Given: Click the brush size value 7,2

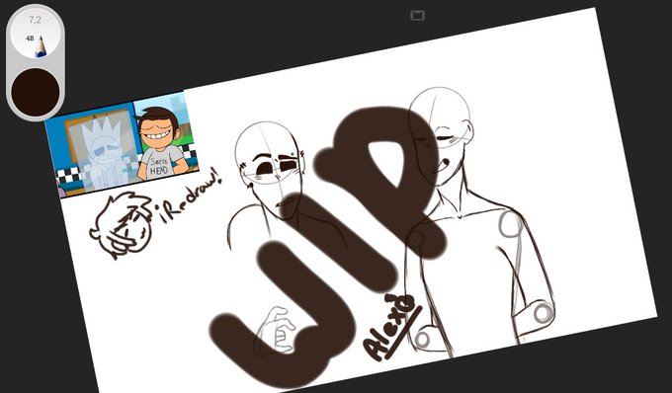Looking at the screenshot, I should 36,20.
